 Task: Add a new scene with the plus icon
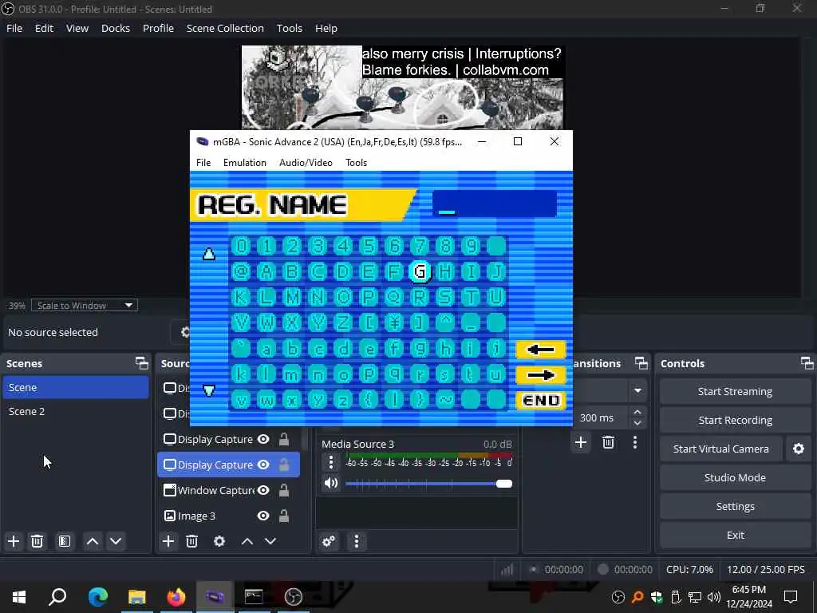pyautogui.click(x=14, y=541)
